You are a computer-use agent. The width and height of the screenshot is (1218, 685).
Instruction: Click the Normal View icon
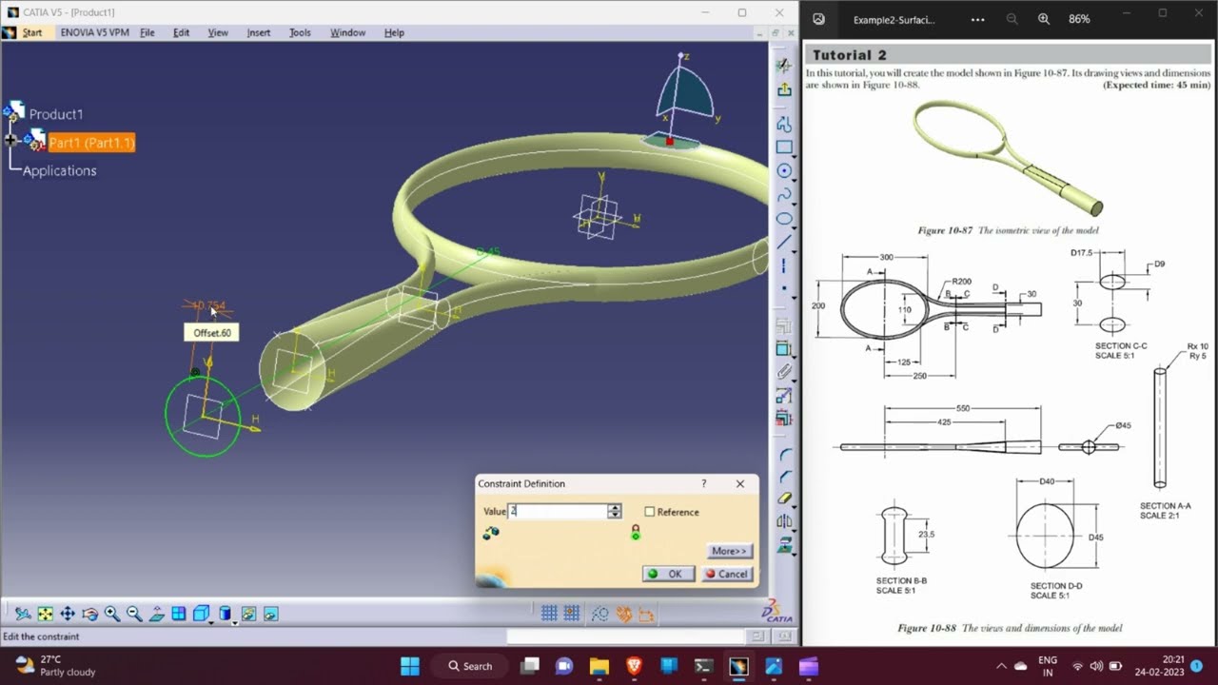pyautogui.click(x=157, y=615)
